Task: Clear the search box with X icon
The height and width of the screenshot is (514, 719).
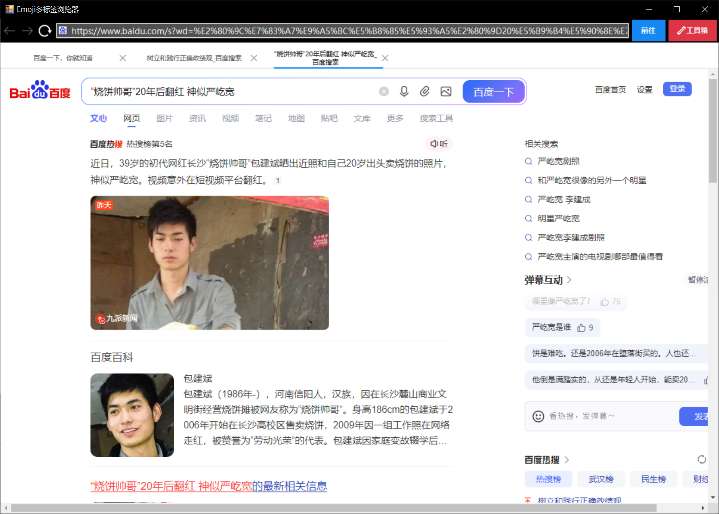Action: click(384, 91)
